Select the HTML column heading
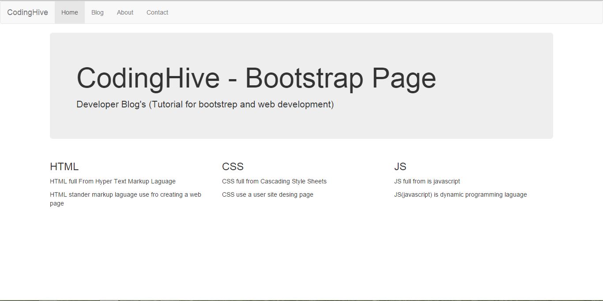The image size is (603, 301). coord(64,167)
